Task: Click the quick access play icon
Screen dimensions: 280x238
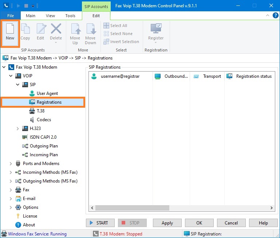Action: [19, 6]
